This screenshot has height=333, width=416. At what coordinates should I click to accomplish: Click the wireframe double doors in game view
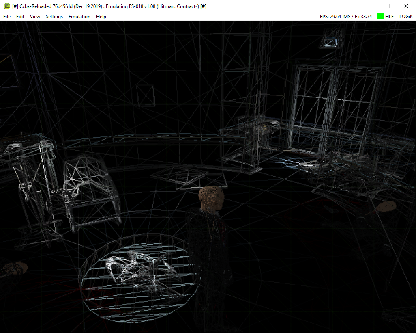[x=335, y=110]
